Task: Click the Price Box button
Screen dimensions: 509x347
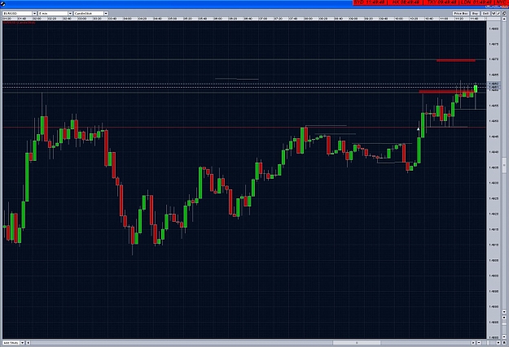Action: [x=461, y=13]
